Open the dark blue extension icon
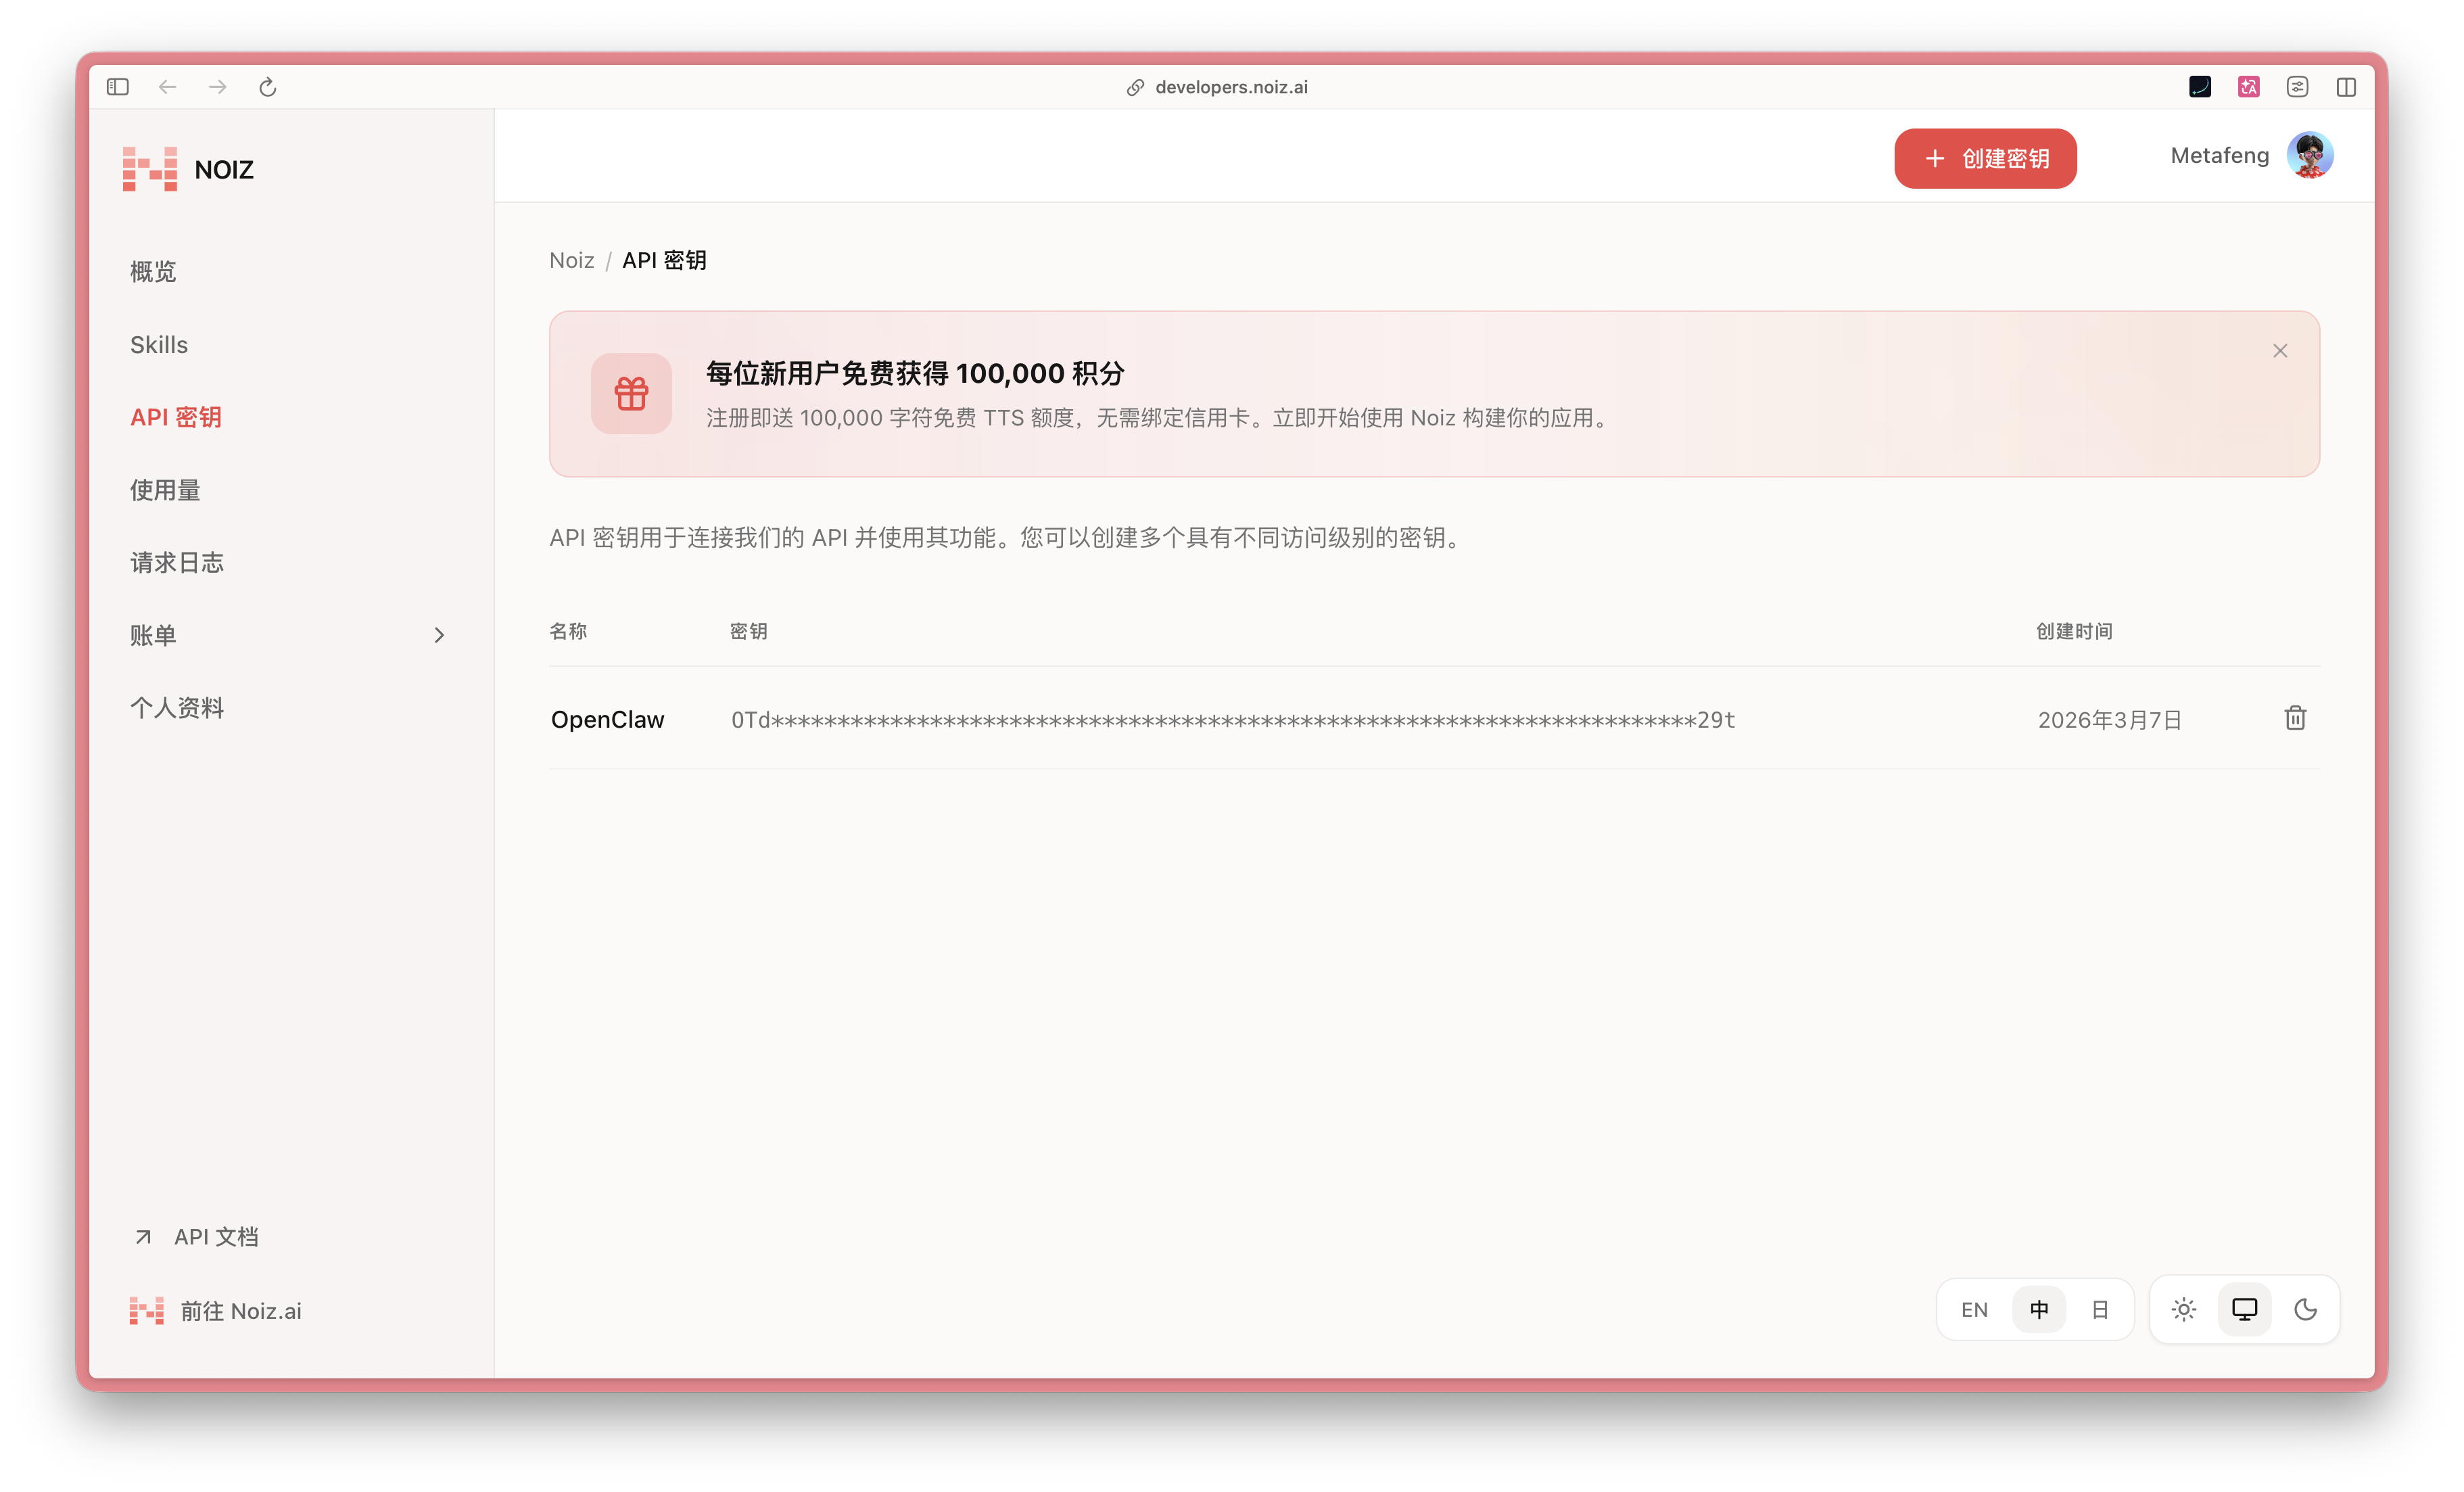 pos(2200,87)
